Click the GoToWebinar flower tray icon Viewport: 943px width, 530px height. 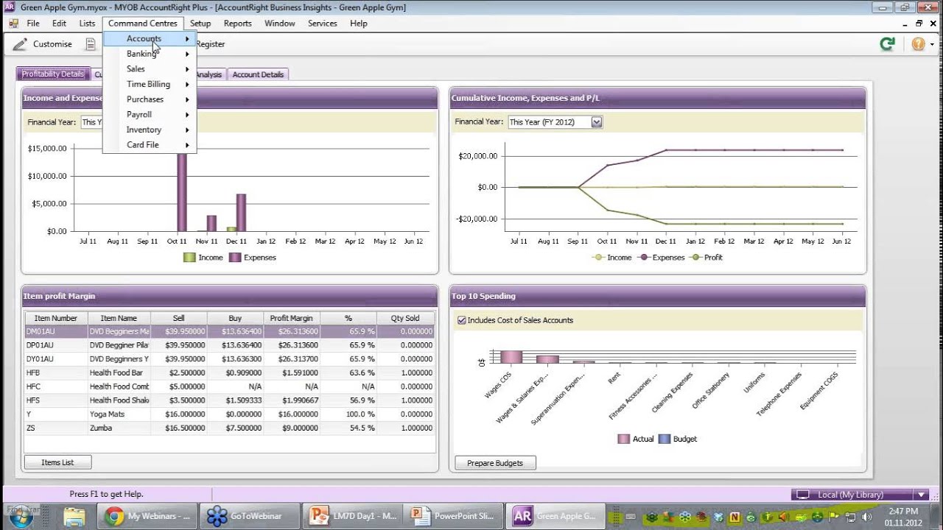(685, 517)
